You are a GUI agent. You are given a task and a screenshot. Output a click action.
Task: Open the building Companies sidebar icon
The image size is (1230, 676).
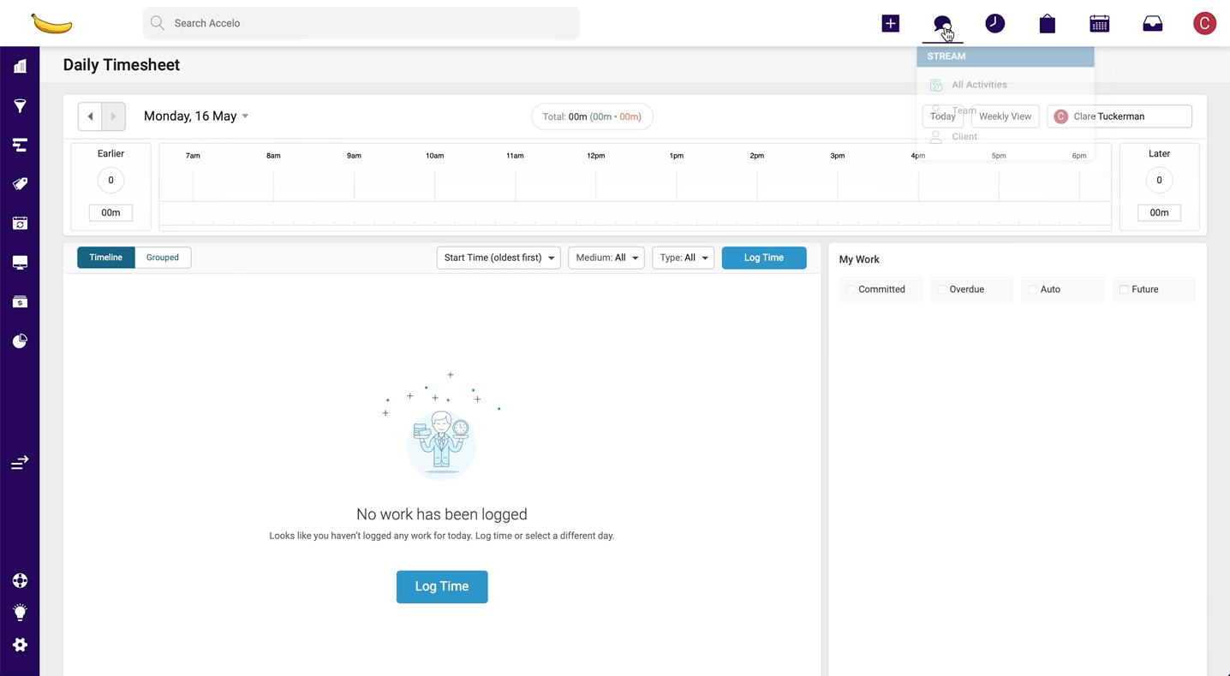tap(20, 66)
